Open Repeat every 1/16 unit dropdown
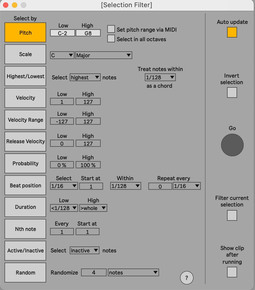 [x=187, y=186]
